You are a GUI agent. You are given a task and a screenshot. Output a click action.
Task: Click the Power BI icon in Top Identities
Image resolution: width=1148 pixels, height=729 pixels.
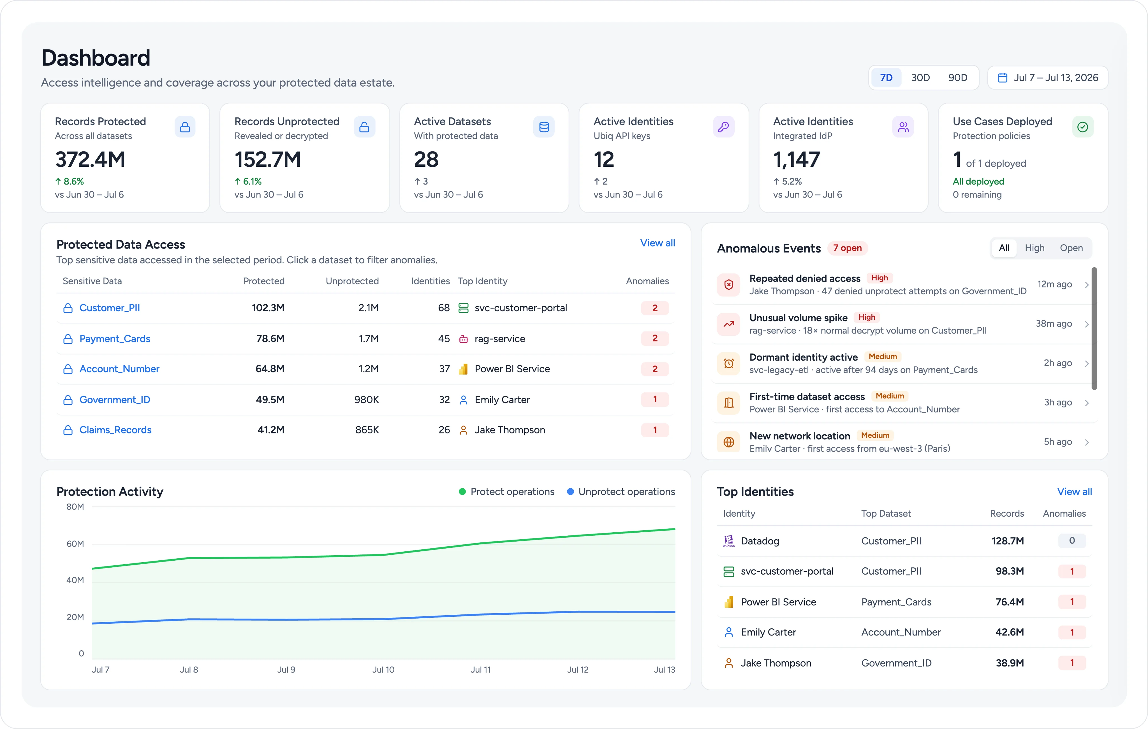[728, 602]
